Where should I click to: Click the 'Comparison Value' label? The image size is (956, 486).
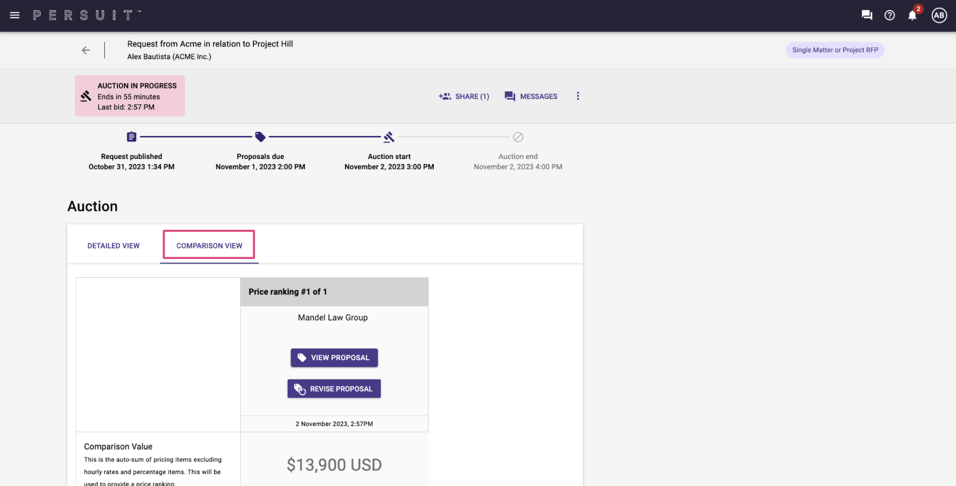tap(118, 447)
